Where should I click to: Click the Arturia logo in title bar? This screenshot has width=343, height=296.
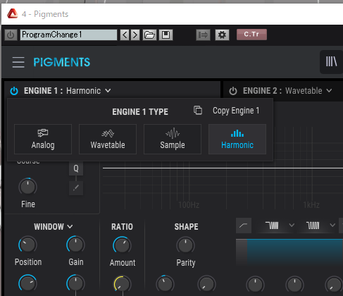[x=12, y=14]
